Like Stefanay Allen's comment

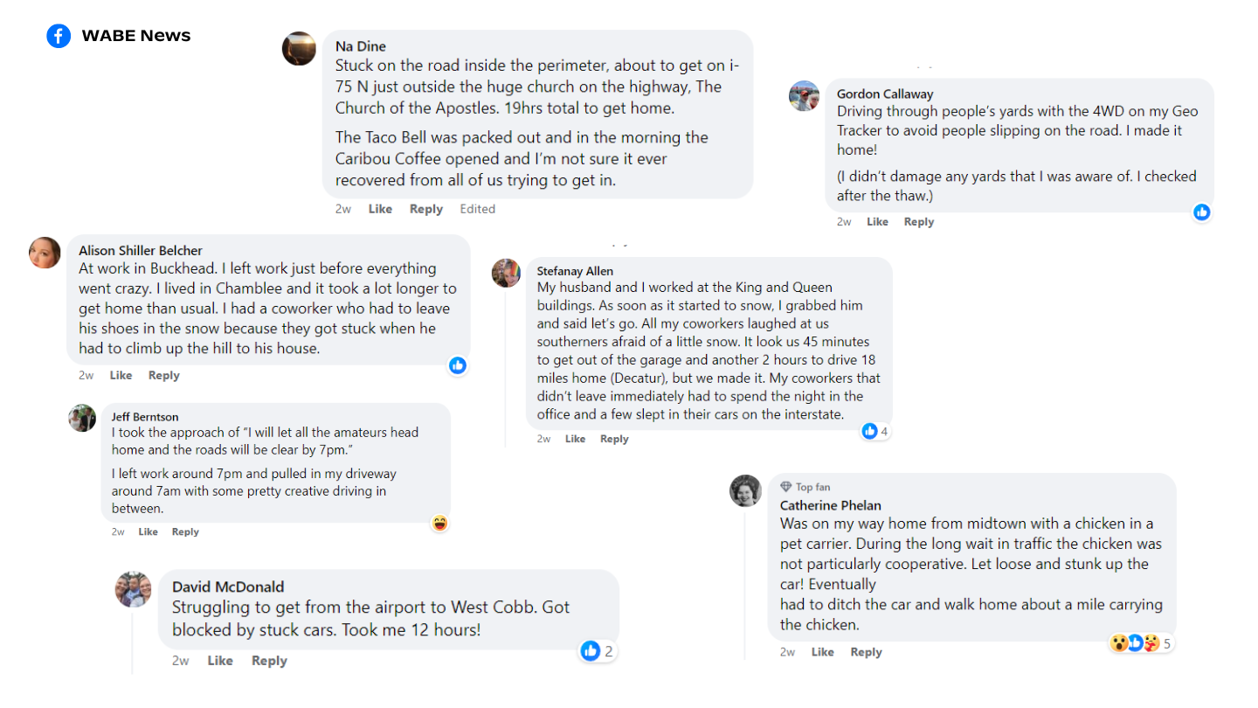(575, 439)
